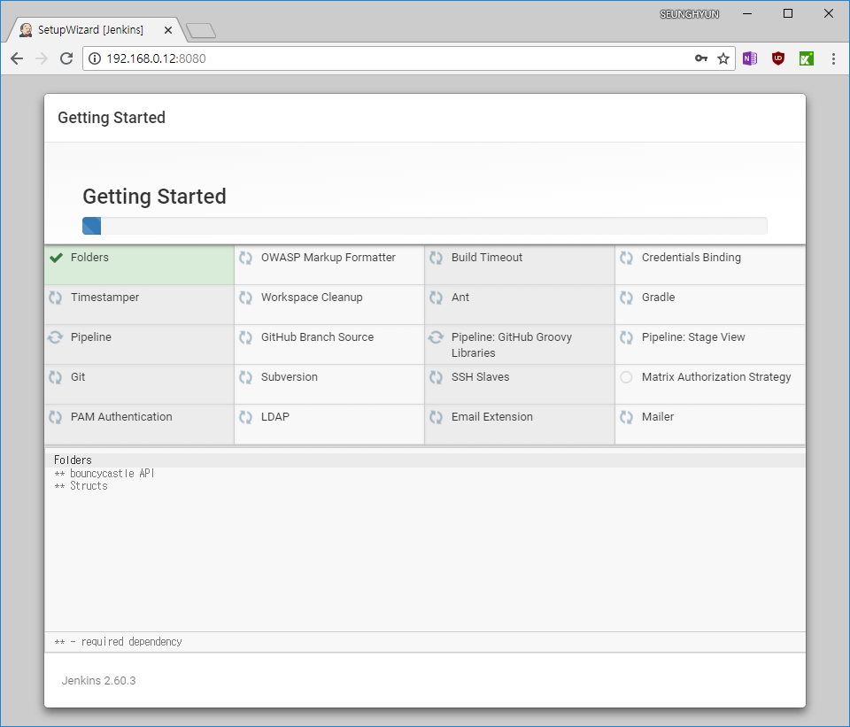Click the status icon beside Email Extension

437,417
